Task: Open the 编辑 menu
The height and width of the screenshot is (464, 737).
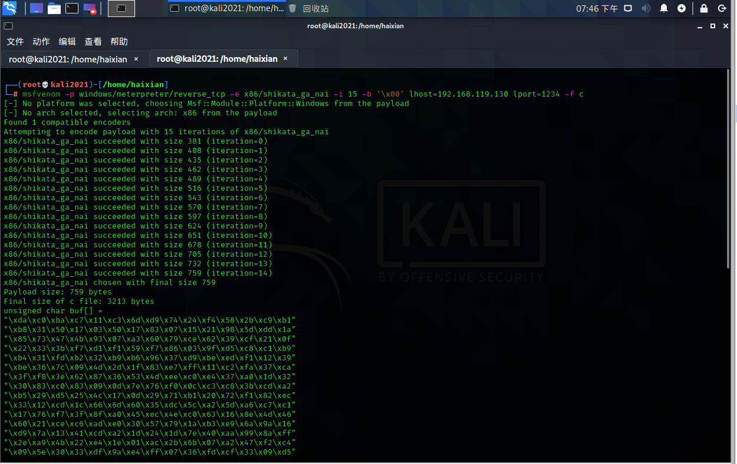Action: pos(67,41)
